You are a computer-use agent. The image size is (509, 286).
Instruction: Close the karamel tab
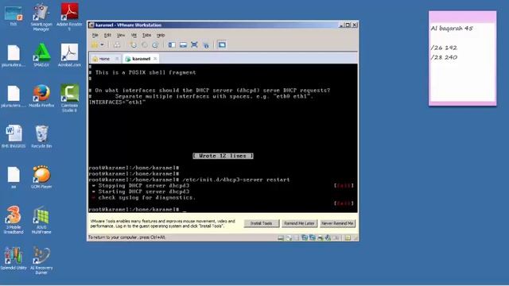click(x=156, y=58)
